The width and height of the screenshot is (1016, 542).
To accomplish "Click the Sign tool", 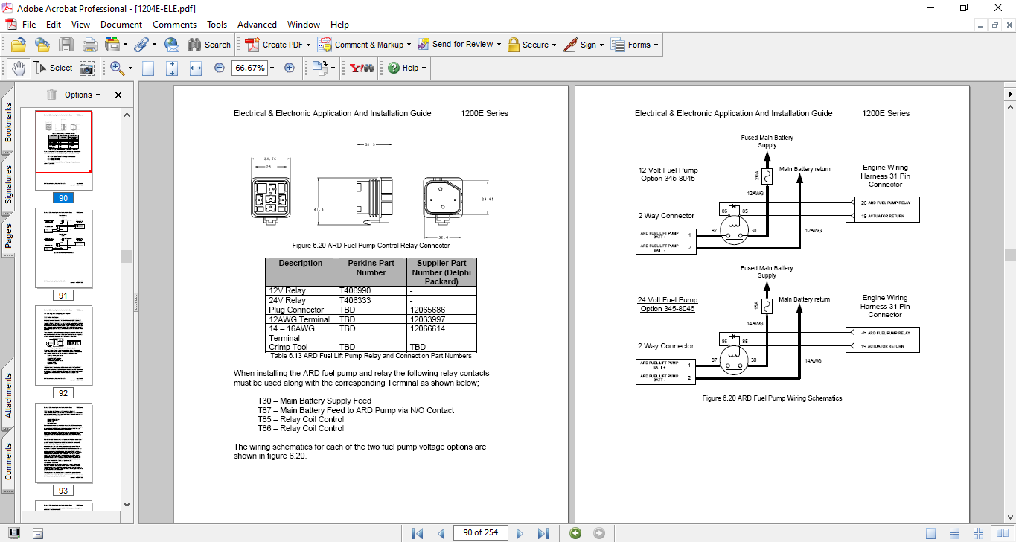I will tap(584, 44).
